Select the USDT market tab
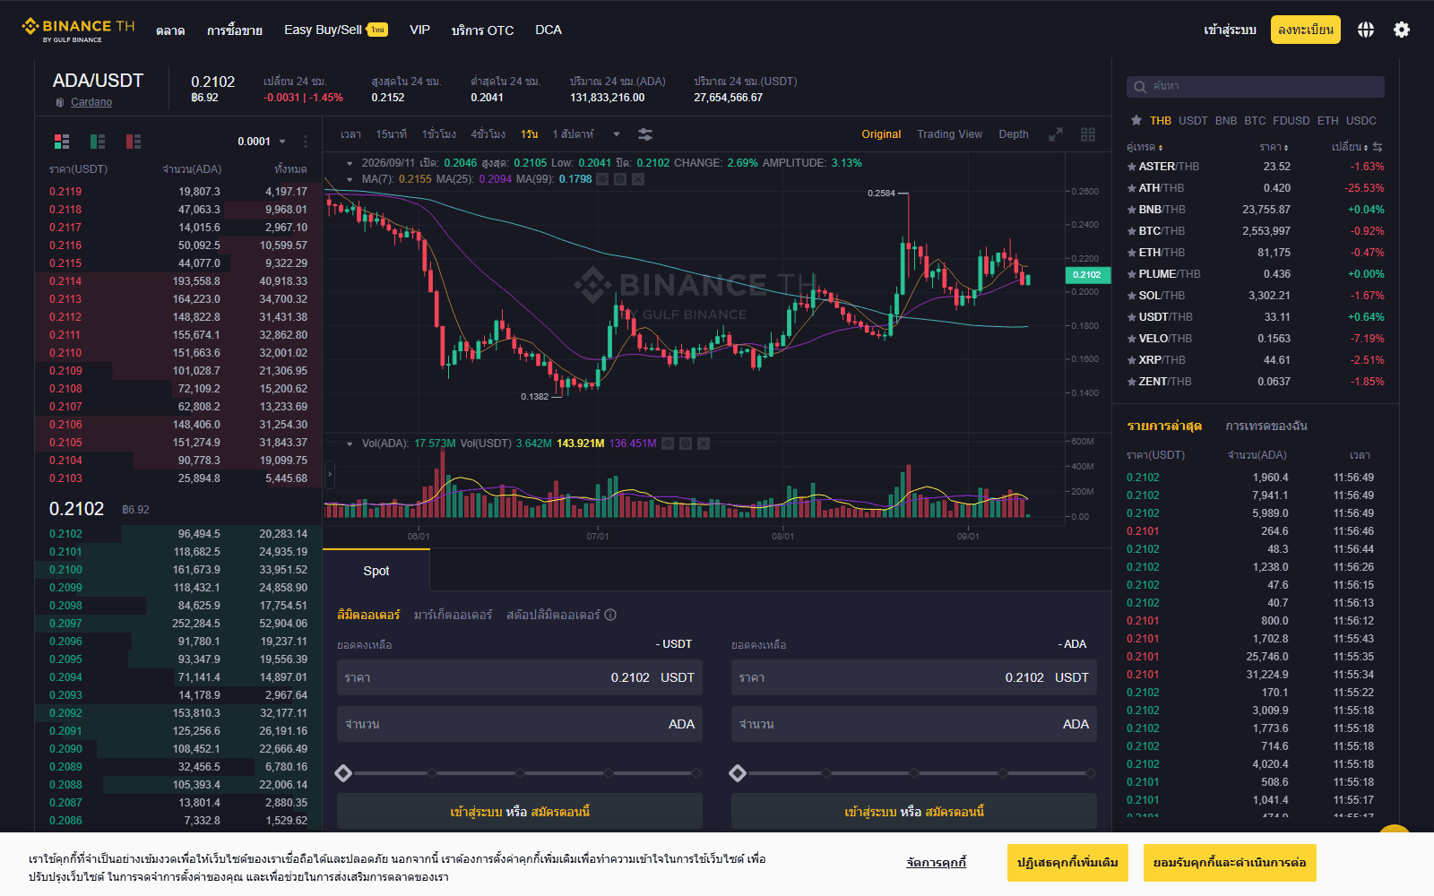Screen dimensions: 1434x896 click(x=1193, y=120)
